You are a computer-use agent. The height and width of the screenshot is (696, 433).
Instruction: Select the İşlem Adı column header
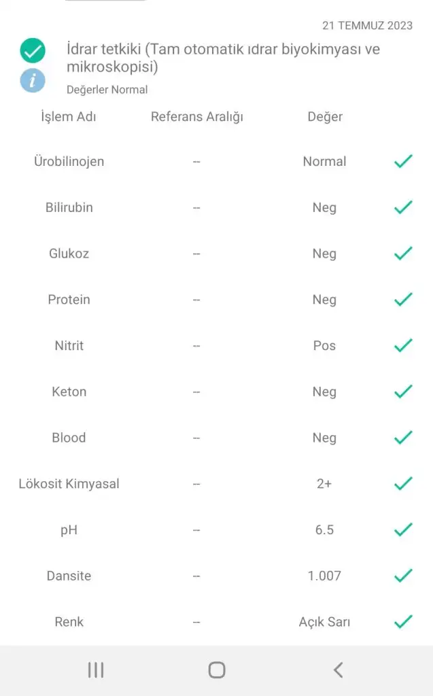pyautogui.click(x=69, y=117)
